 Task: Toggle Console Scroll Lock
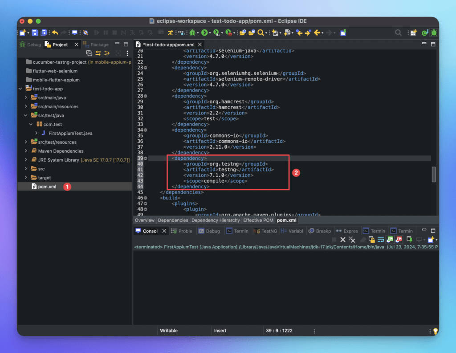coord(372,239)
